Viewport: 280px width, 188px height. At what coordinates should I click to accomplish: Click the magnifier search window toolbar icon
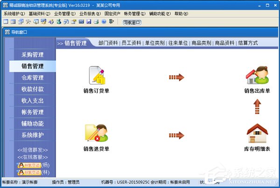point(36,22)
